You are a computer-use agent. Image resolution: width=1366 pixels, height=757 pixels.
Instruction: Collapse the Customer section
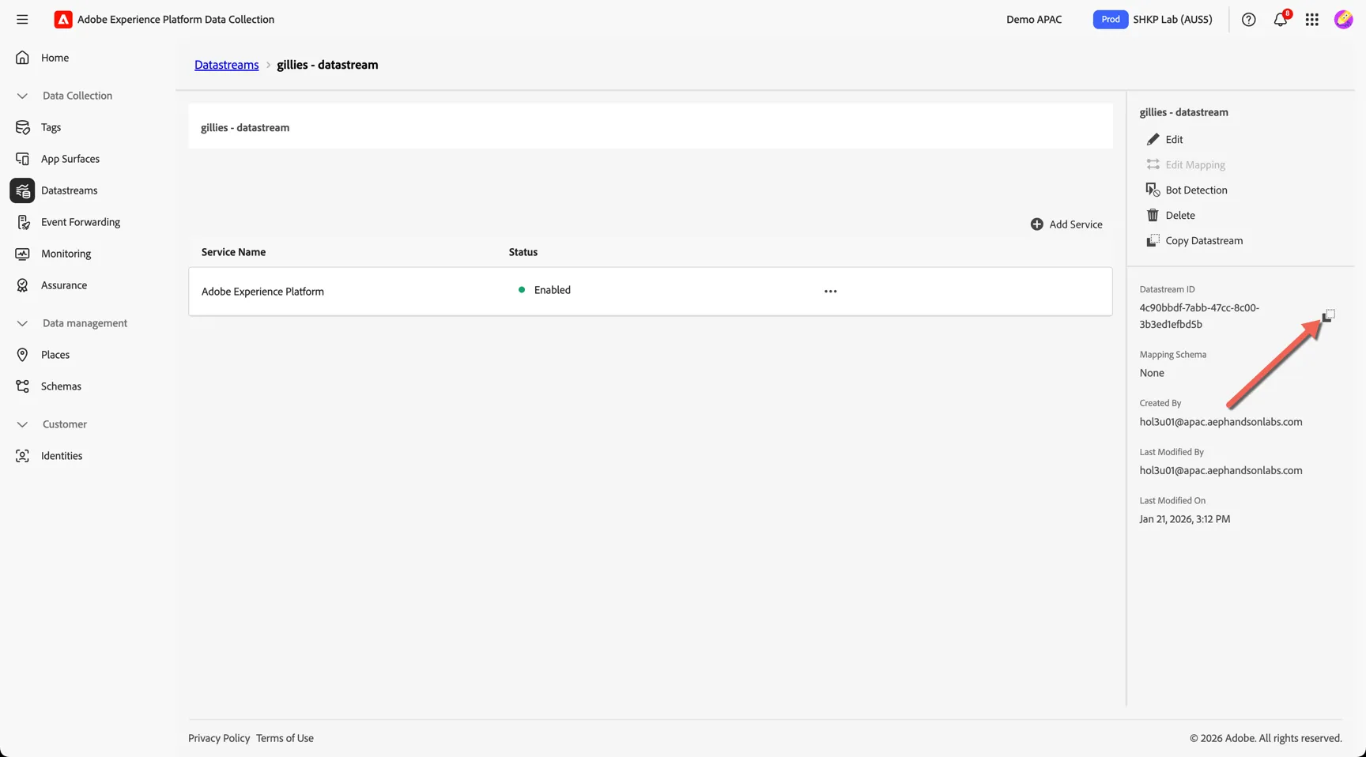[22, 424]
